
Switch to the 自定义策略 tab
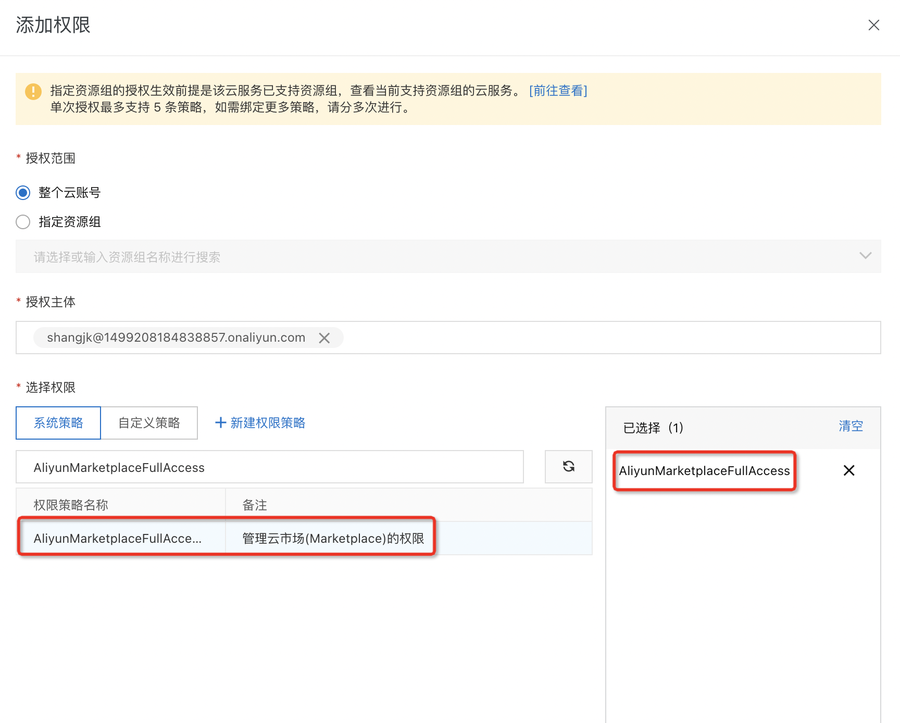tap(149, 423)
